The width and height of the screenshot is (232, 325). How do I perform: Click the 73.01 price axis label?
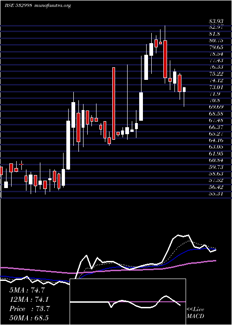[x=216, y=87]
